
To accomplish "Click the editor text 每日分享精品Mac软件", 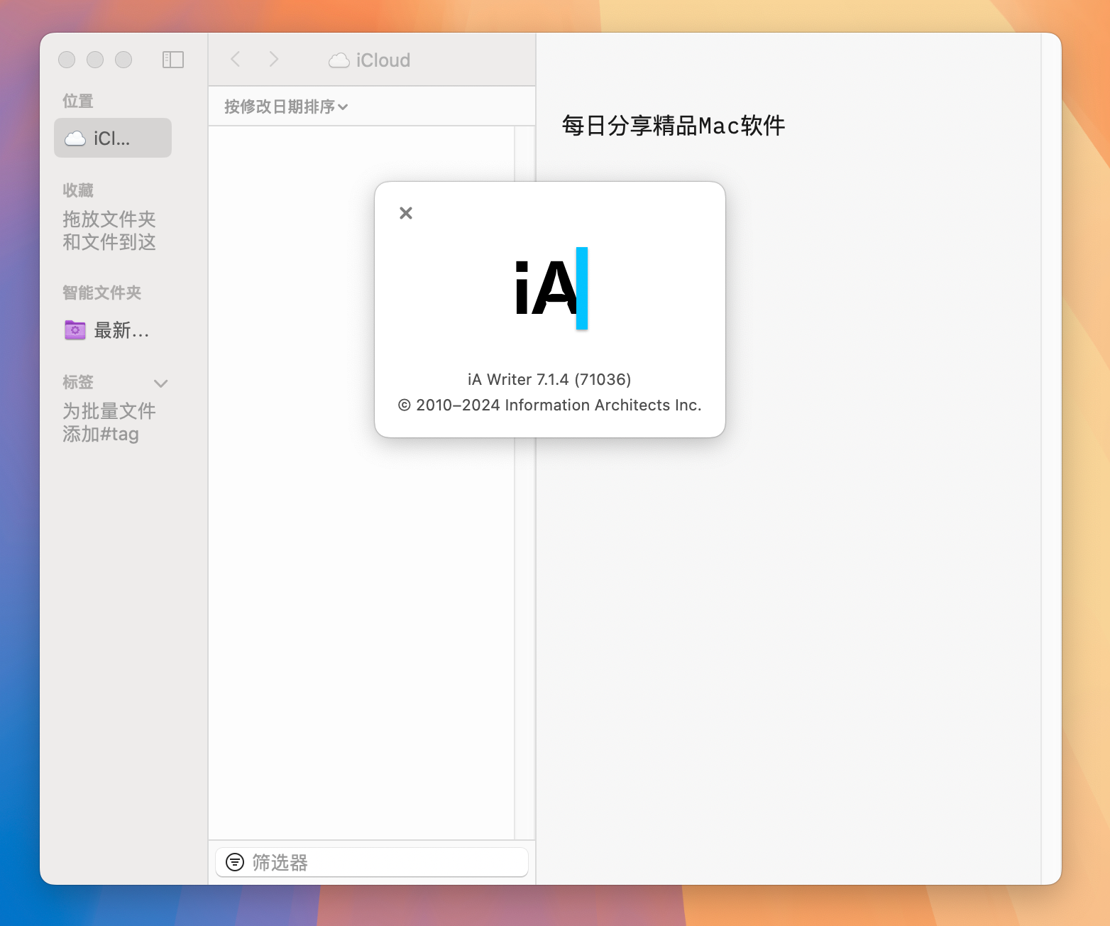I will click(x=674, y=126).
